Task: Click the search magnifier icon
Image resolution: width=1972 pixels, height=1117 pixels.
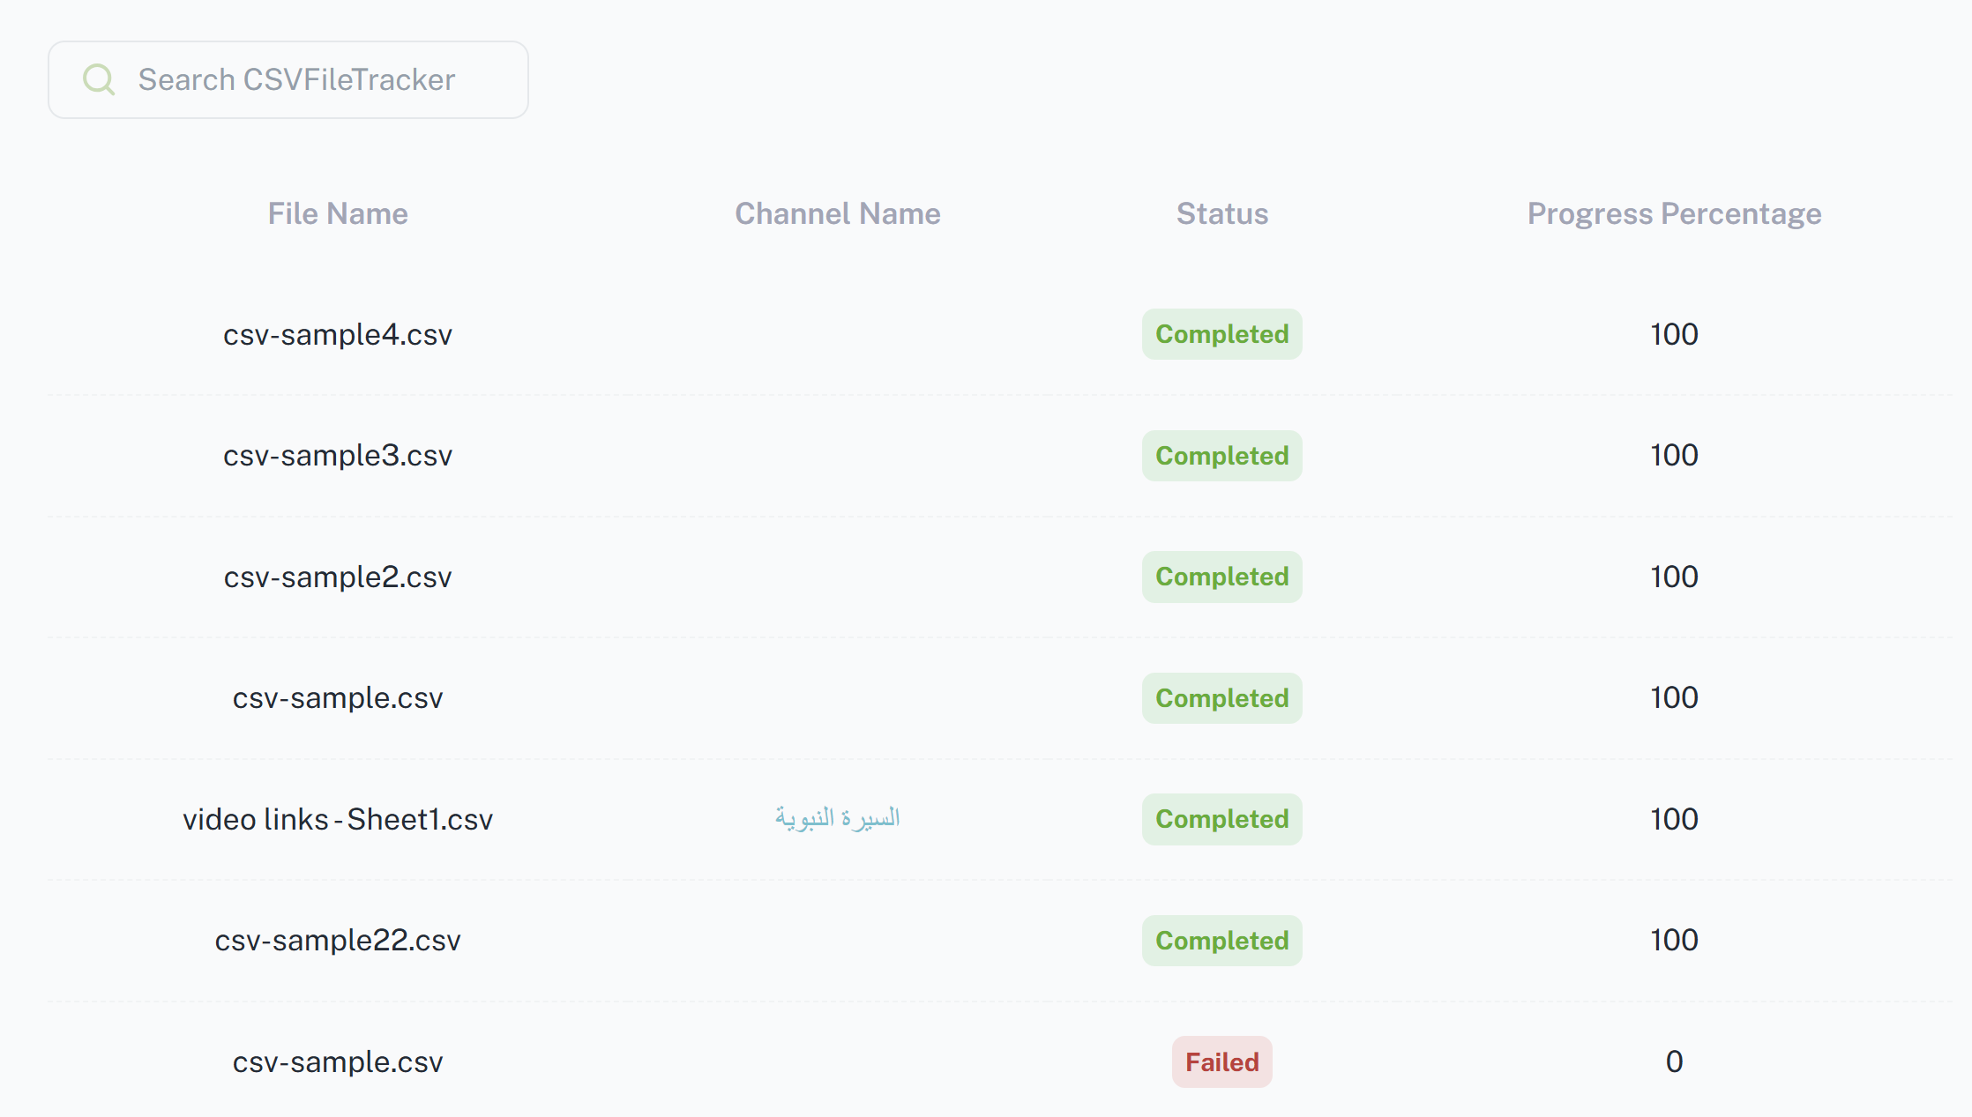Action: click(99, 79)
